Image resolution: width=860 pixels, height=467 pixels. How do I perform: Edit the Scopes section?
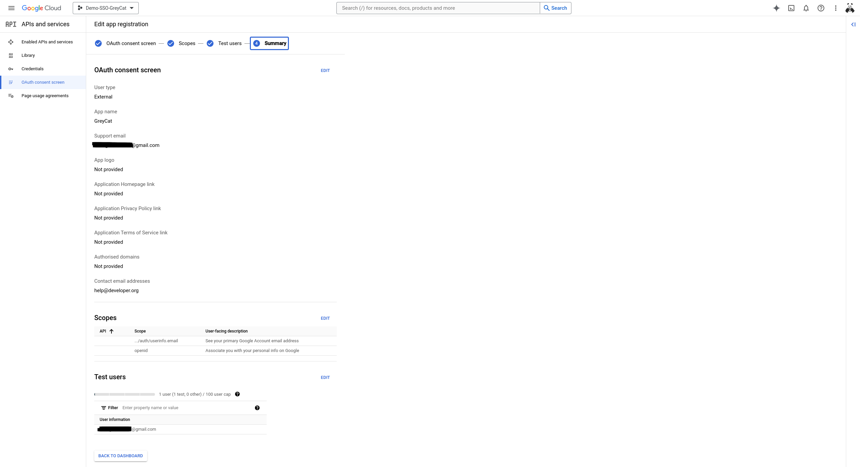click(325, 318)
